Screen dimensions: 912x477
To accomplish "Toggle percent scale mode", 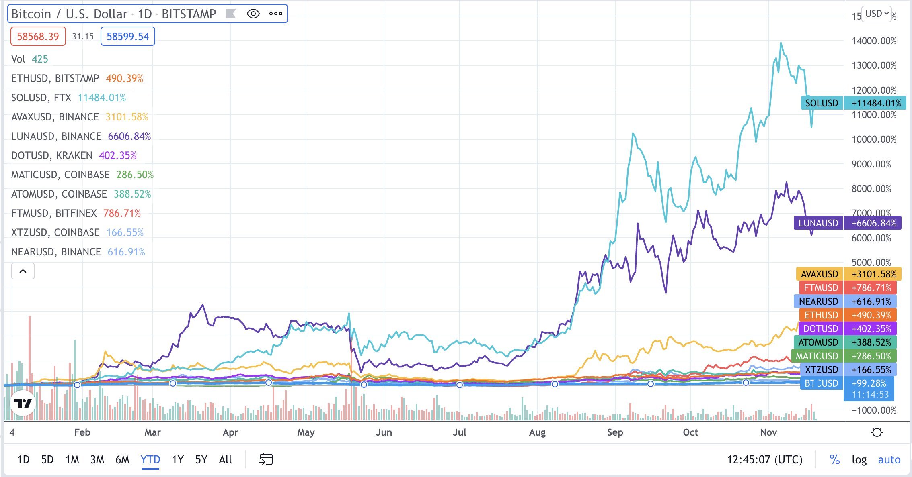I will [834, 459].
